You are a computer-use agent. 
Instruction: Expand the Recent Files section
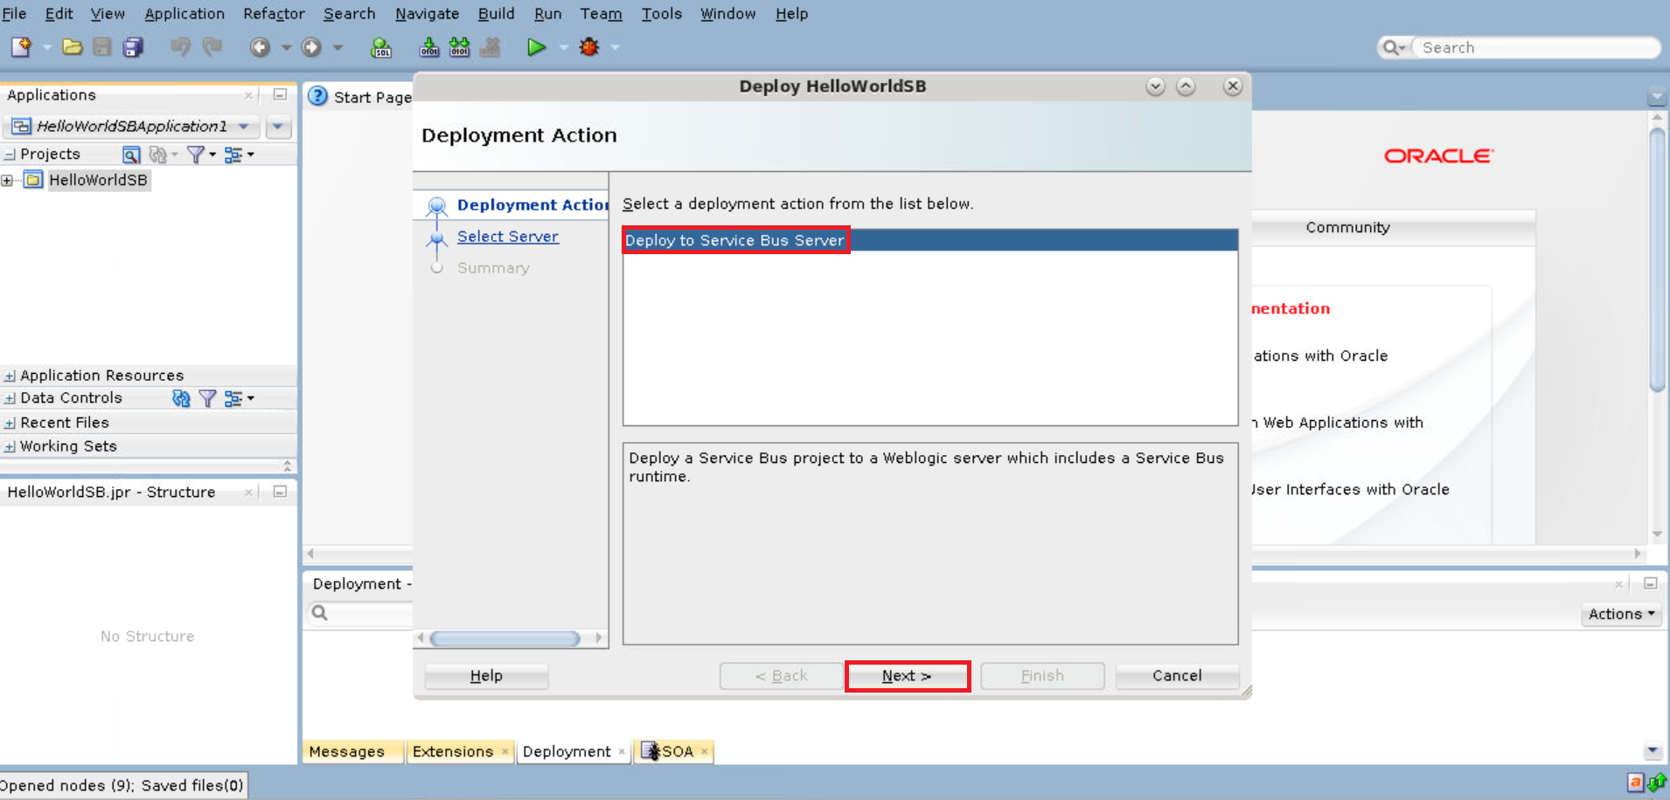pyautogui.click(x=10, y=423)
